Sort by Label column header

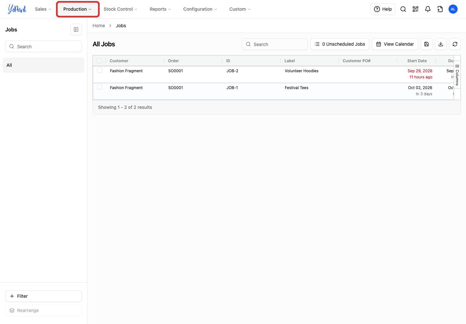pos(290,61)
